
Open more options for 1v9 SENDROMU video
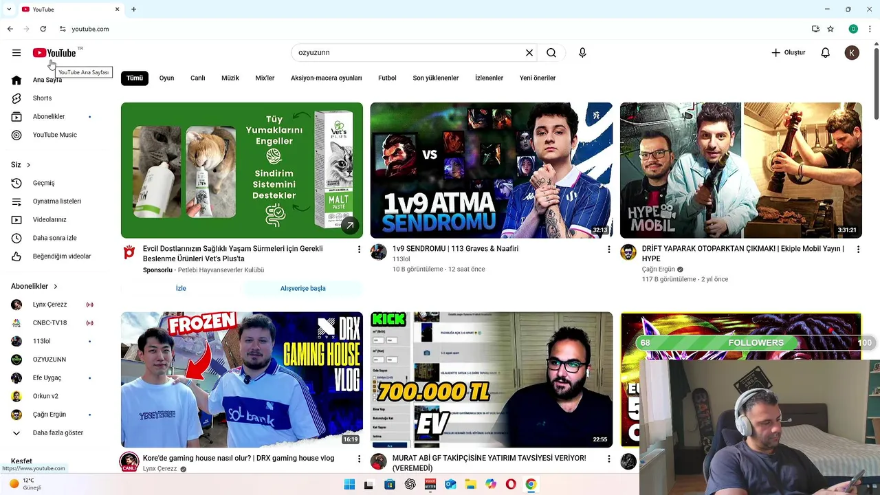[x=608, y=250]
